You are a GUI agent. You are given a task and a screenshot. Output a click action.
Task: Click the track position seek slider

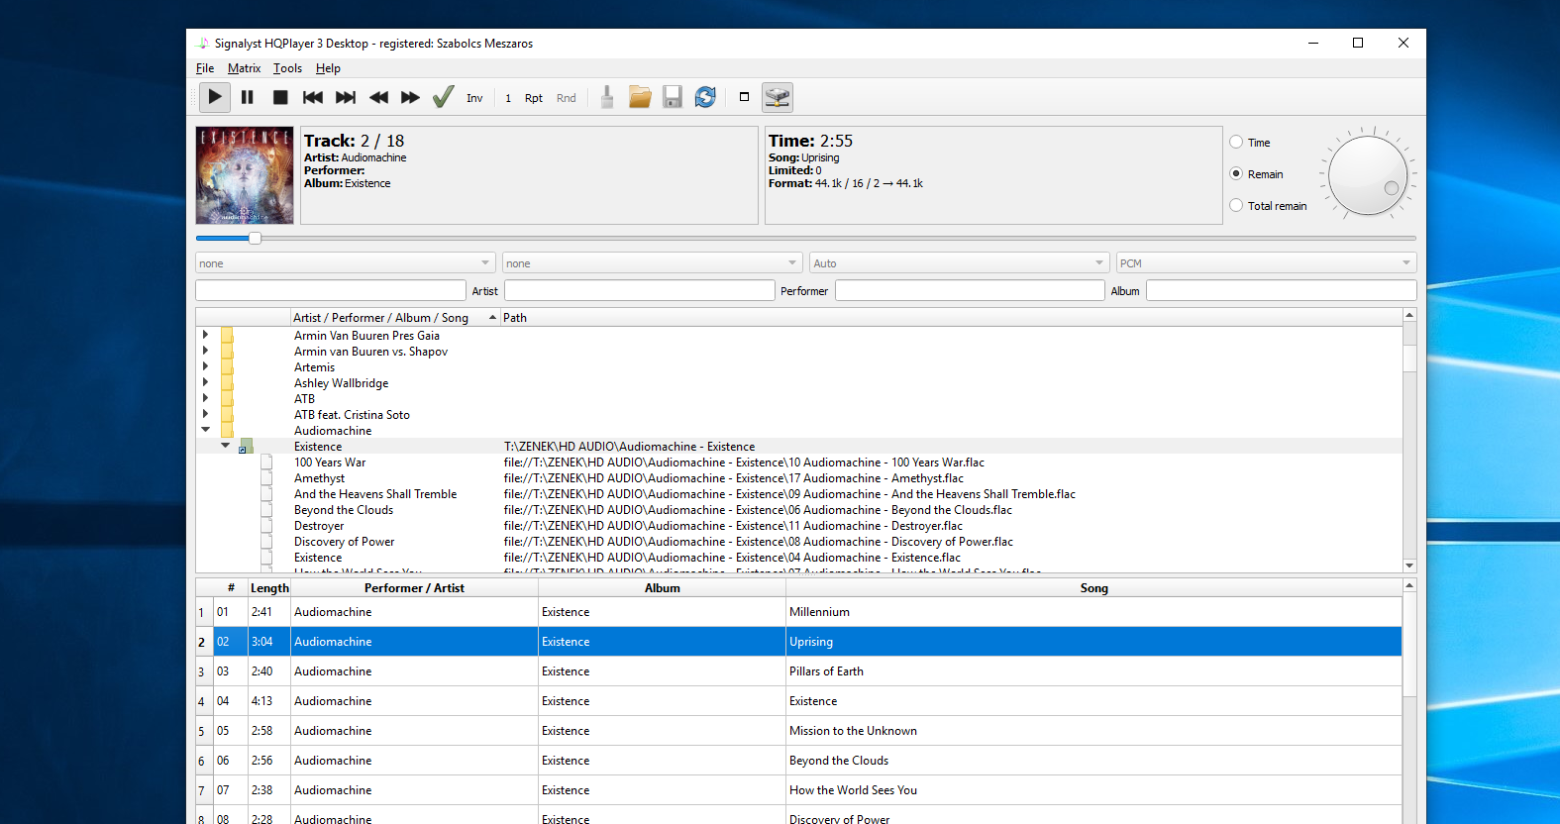tap(805, 238)
